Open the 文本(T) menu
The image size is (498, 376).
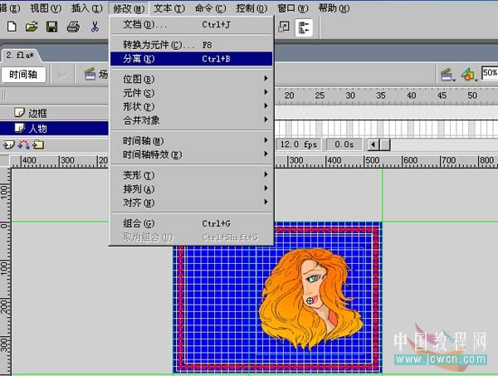(169, 8)
